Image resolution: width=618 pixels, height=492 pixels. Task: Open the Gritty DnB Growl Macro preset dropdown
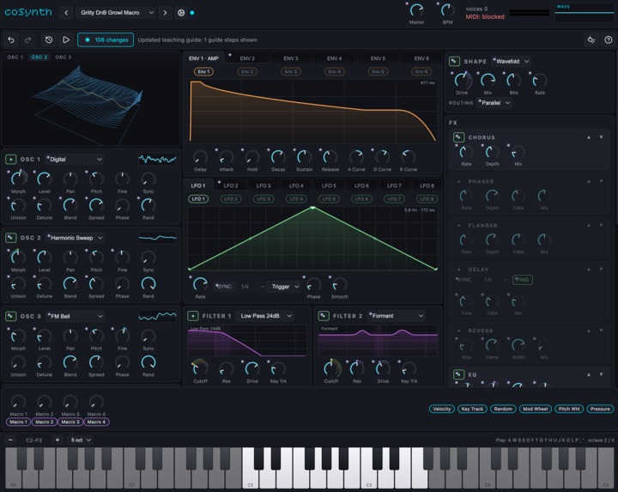(116, 13)
